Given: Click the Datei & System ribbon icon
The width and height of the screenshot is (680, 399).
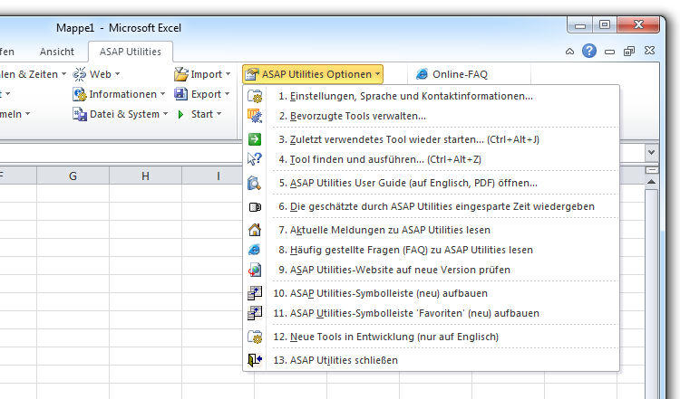Looking at the screenshot, I should tap(80, 114).
